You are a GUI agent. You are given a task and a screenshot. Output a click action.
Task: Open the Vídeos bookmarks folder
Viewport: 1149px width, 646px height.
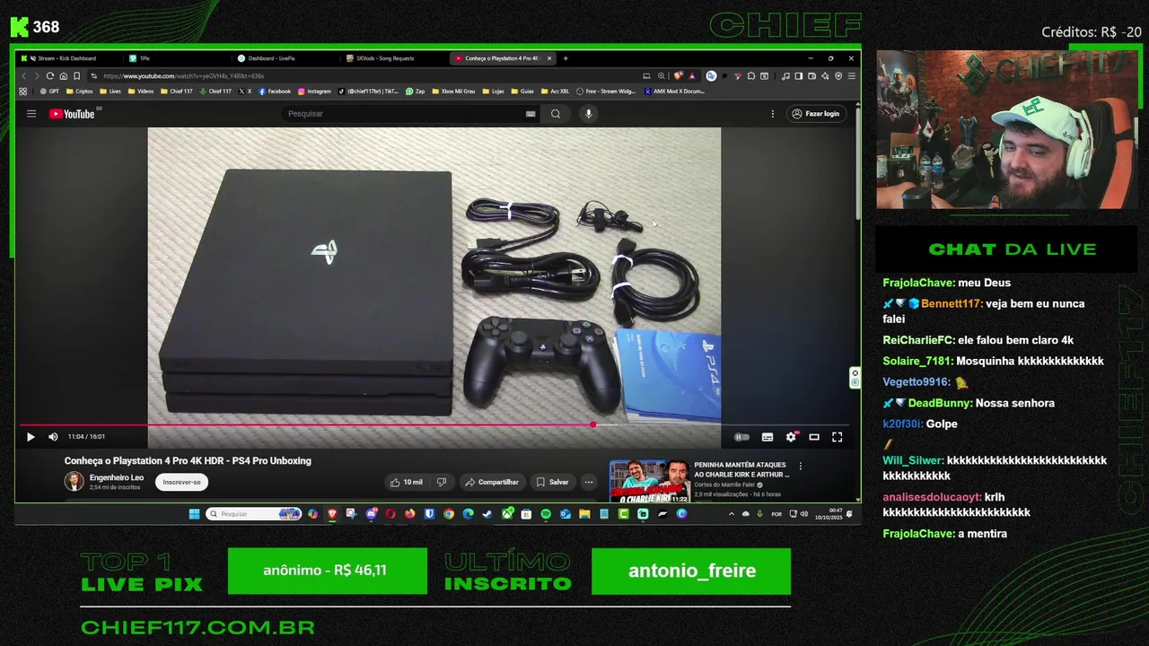pos(141,92)
